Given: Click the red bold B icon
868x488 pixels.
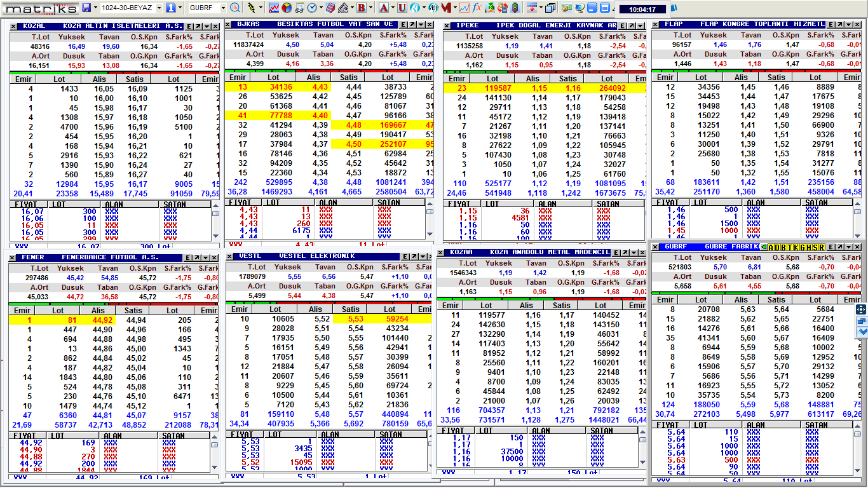Looking at the screenshot, I should [x=361, y=8].
